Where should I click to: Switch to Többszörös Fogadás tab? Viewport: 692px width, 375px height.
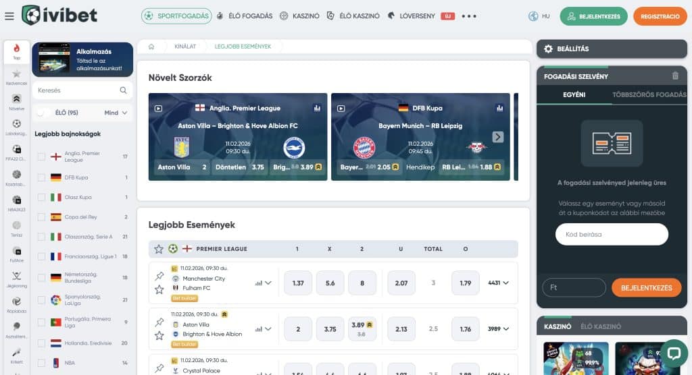[648, 94]
